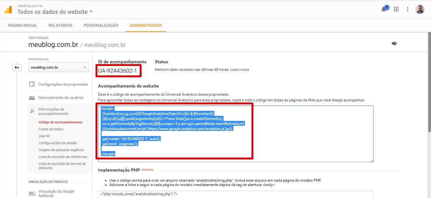Click the Google Analytics logo icon
The width and height of the screenshot is (431, 198).
pyautogui.click(x=8, y=9)
